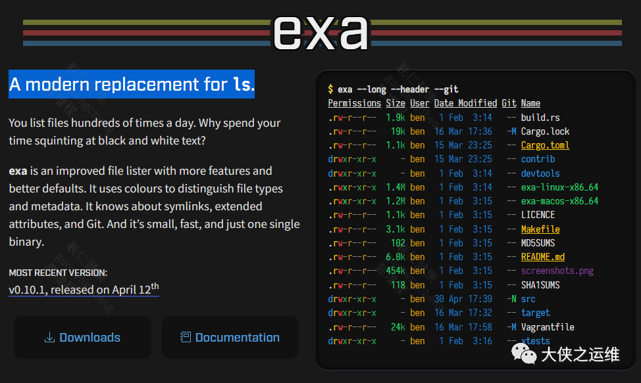This screenshot has width=641, height=383.
Task: Click the book icon beside Documentation
Action: point(186,337)
